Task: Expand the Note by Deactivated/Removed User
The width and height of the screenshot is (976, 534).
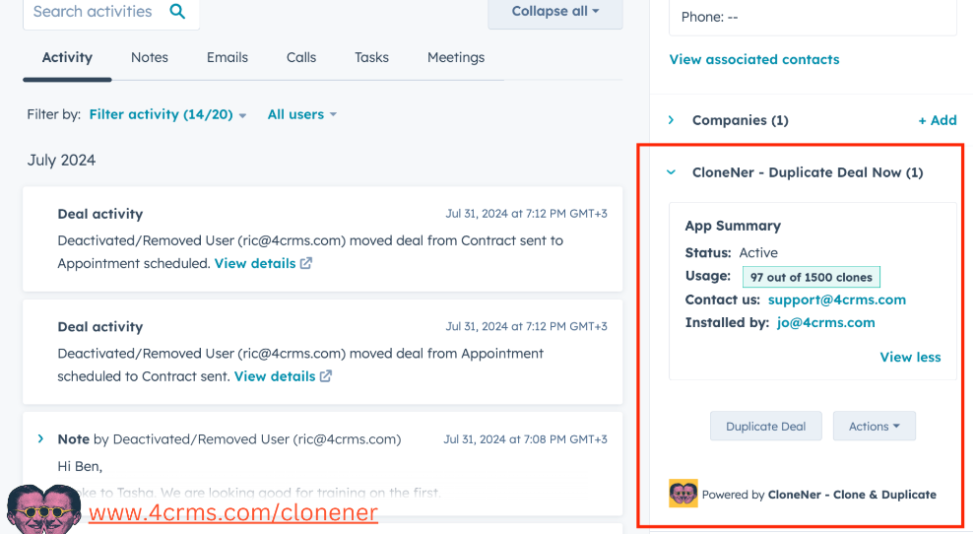Action: [40, 438]
